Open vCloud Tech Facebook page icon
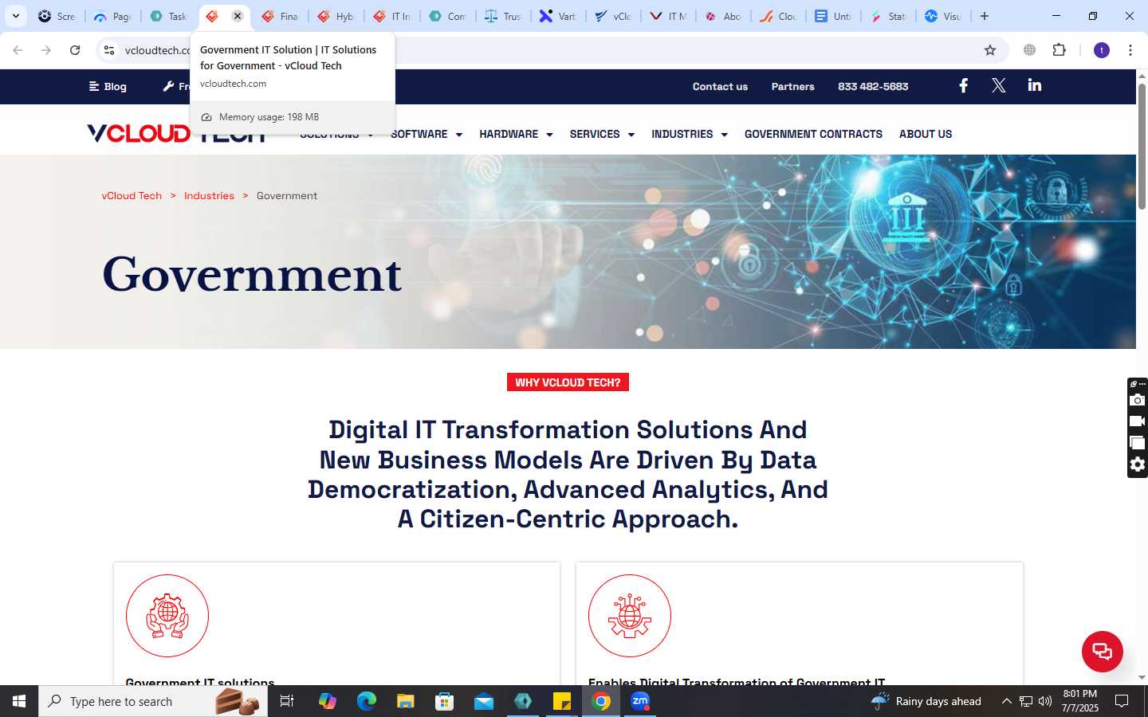This screenshot has width=1148, height=717. click(963, 85)
